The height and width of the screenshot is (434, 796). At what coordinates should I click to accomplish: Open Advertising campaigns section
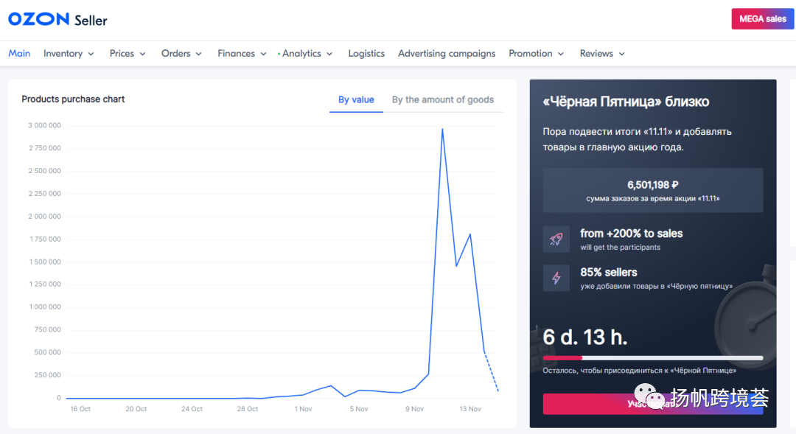447,53
